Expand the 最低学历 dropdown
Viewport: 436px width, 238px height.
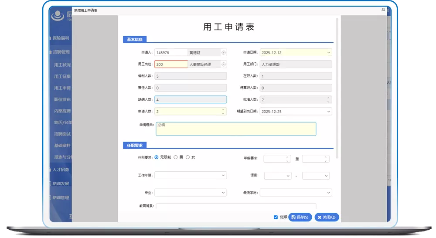point(328,193)
